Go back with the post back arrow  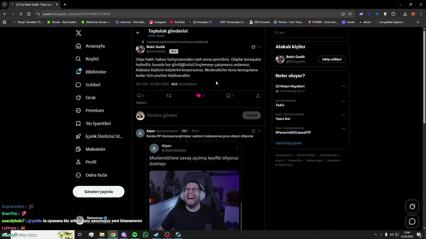pyautogui.click(x=138, y=33)
